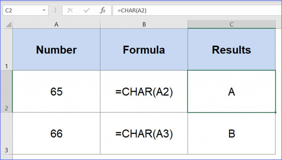Select the cell containing 66
This screenshot has height=160, width=282.
click(56, 134)
